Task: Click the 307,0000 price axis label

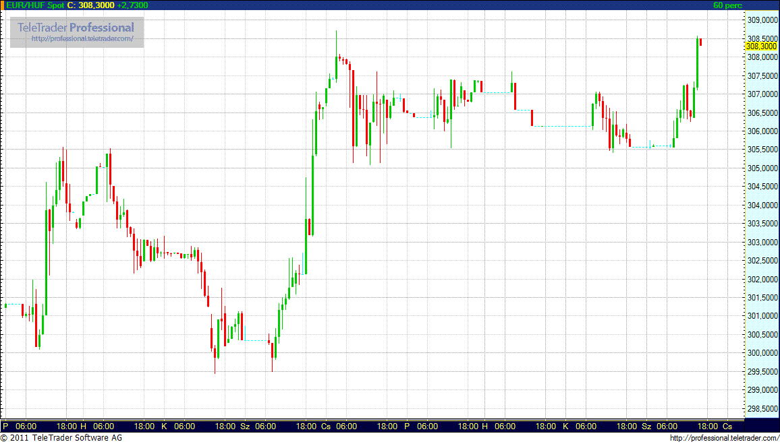Action: point(760,94)
